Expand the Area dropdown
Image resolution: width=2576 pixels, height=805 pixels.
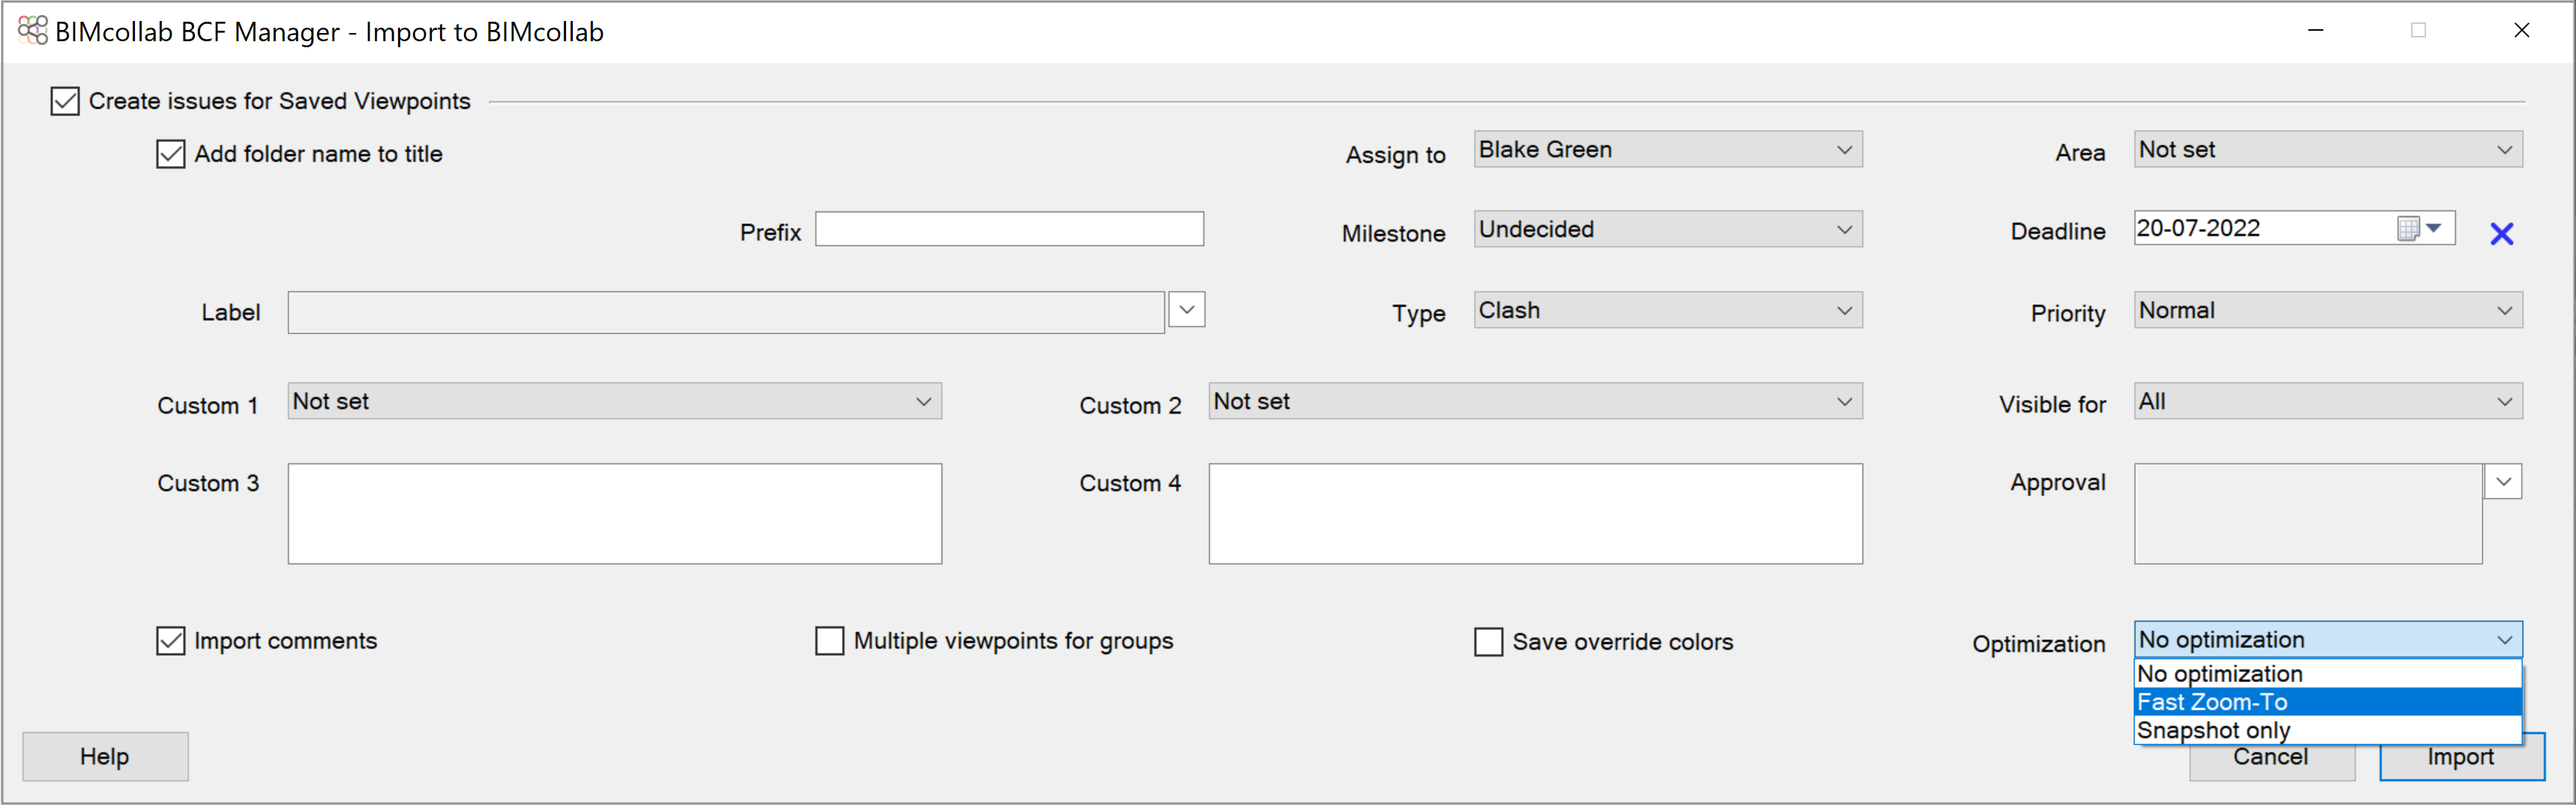click(2327, 150)
